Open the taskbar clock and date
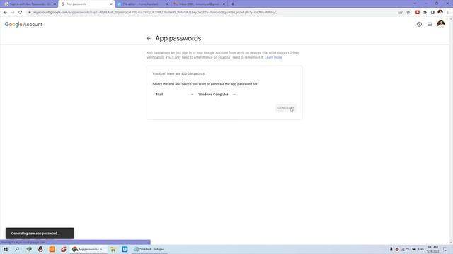453x254 pixels. [x=432, y=249]
